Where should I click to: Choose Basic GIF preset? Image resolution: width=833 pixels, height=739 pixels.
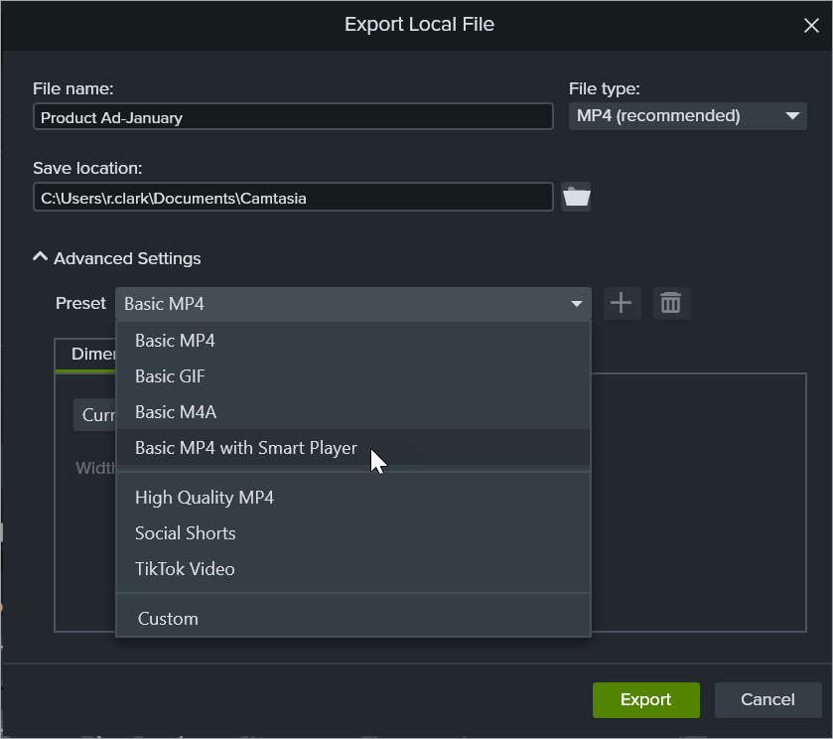tap(353, 375)
